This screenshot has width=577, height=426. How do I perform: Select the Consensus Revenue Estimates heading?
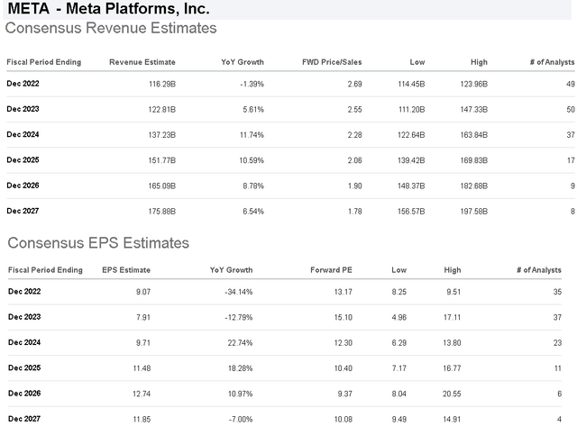111,29
